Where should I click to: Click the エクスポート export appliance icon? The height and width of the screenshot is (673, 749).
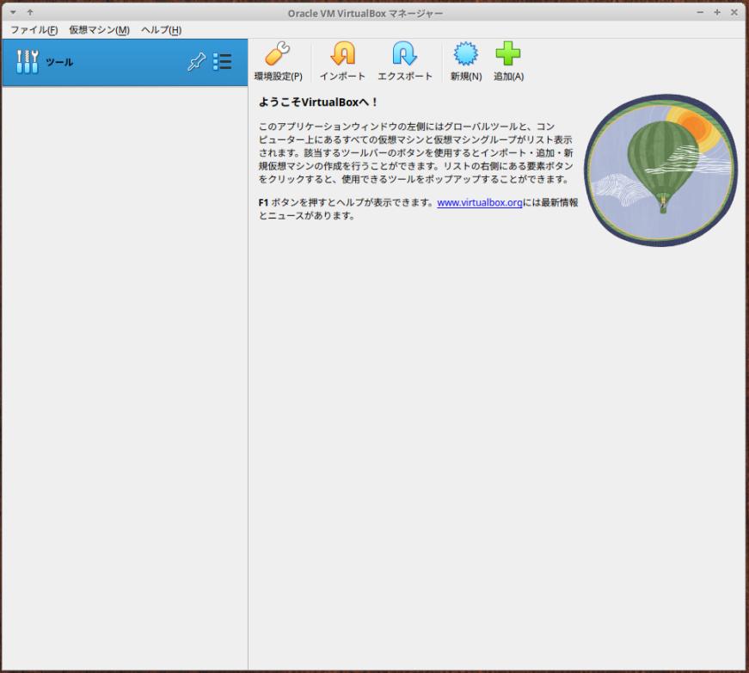pyautogui.click(x=404, y=61)
